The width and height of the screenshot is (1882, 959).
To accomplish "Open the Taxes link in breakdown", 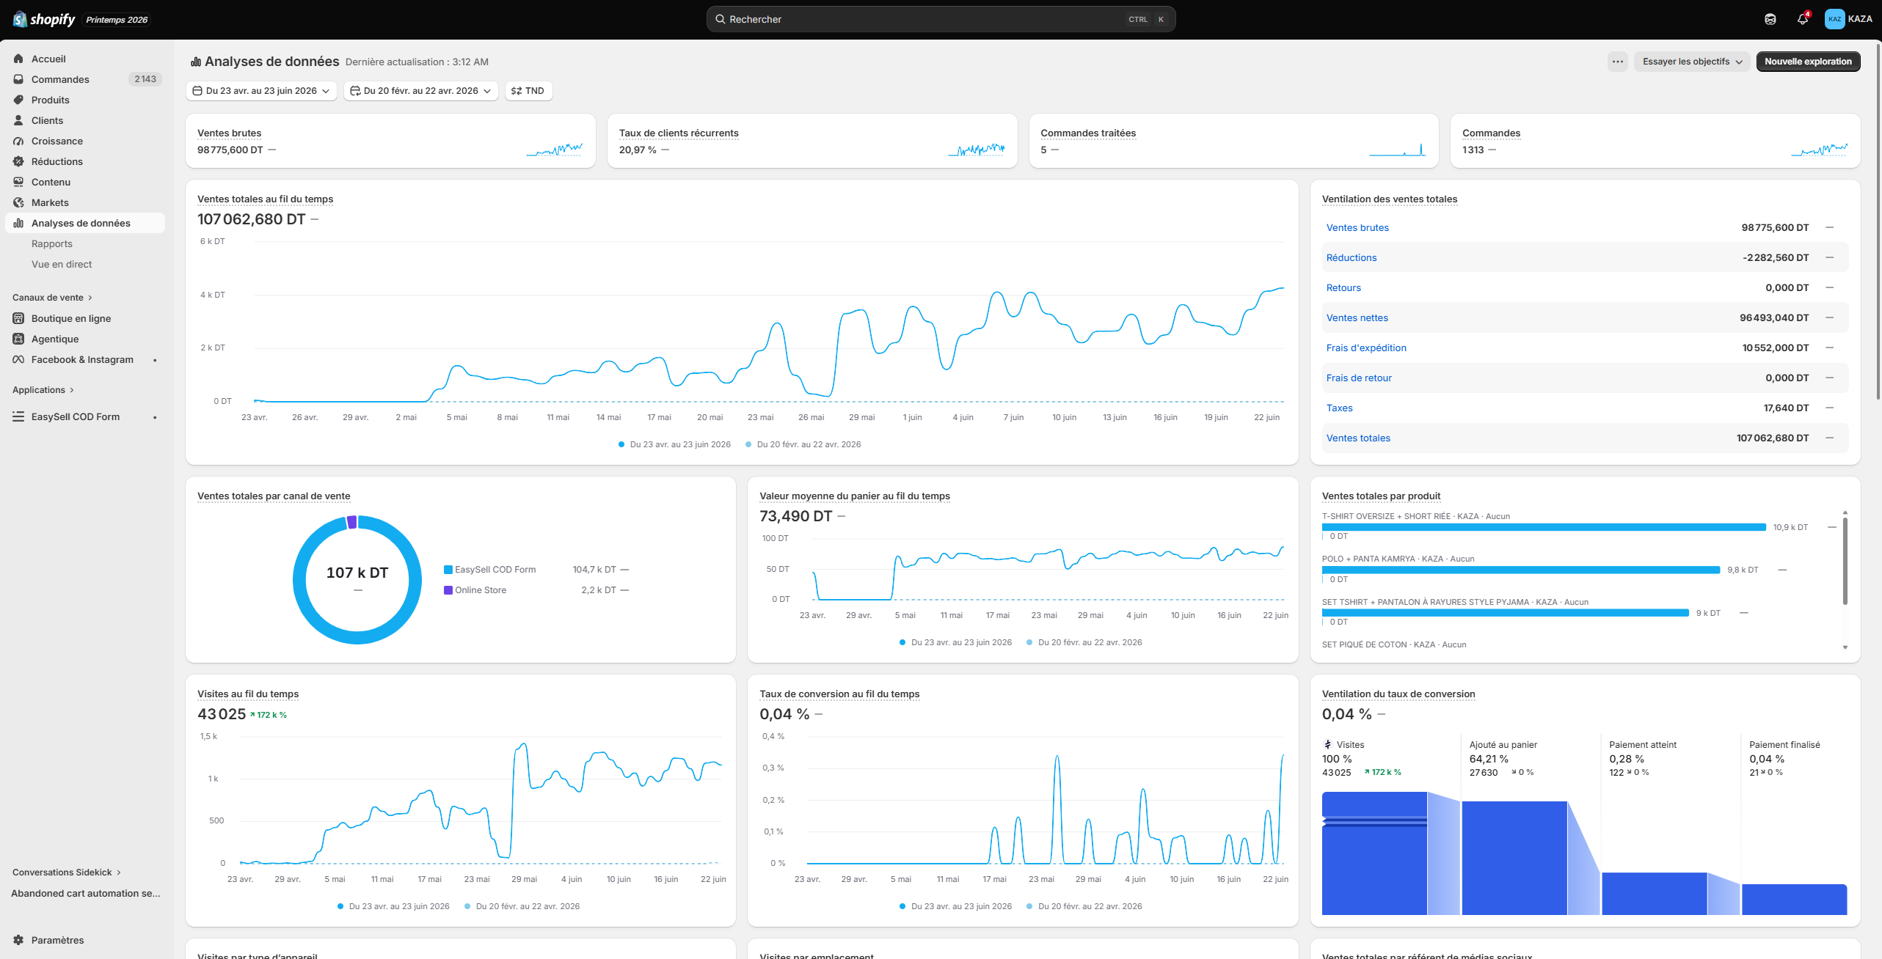I will 1339,408.
